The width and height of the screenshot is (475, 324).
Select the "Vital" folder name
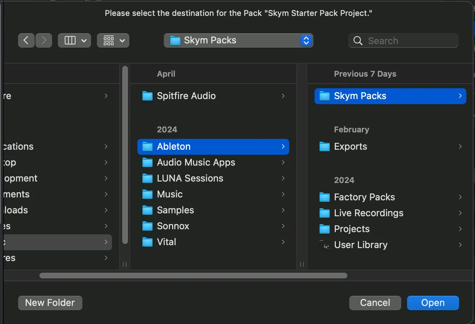[167, 242]
